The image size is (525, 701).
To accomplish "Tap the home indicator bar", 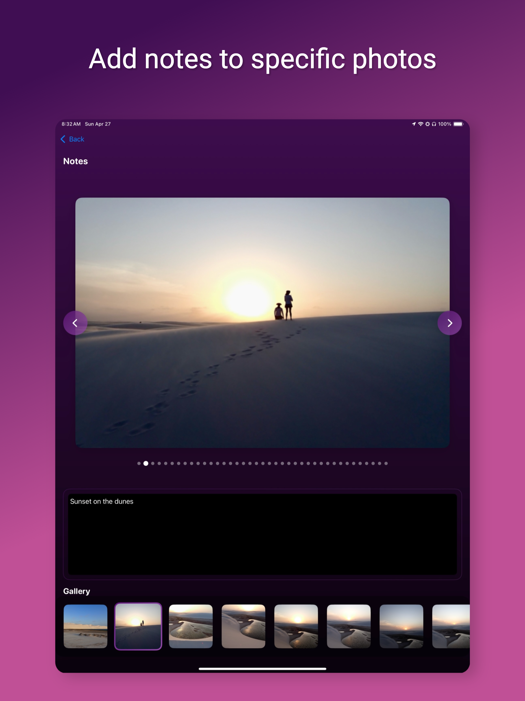I will (x=262, y=669).
